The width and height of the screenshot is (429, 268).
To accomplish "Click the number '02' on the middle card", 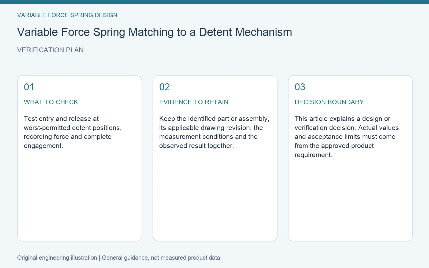I will pyautogui.click(x=165, y=87).
